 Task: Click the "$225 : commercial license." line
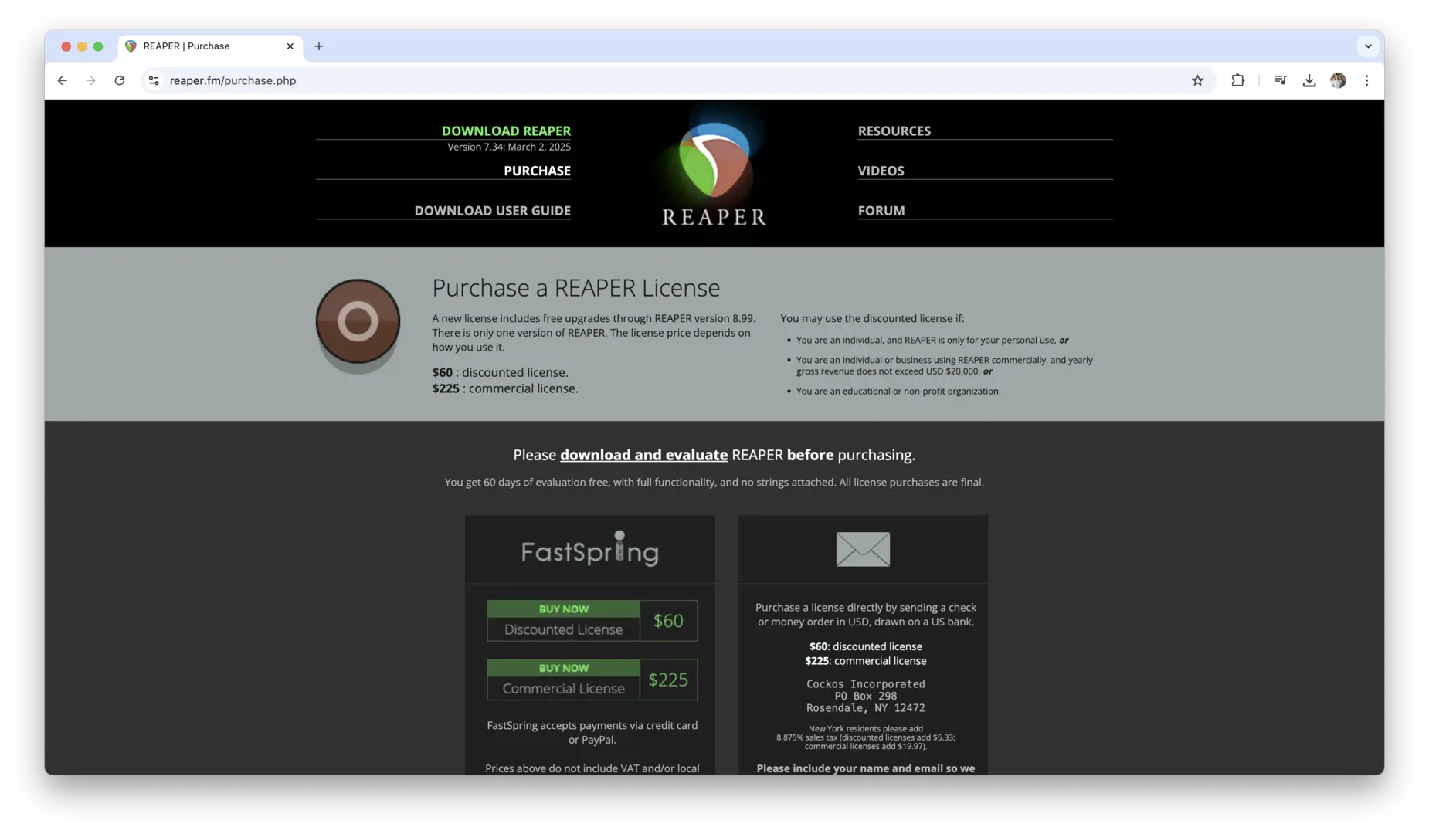click(504, 388)
